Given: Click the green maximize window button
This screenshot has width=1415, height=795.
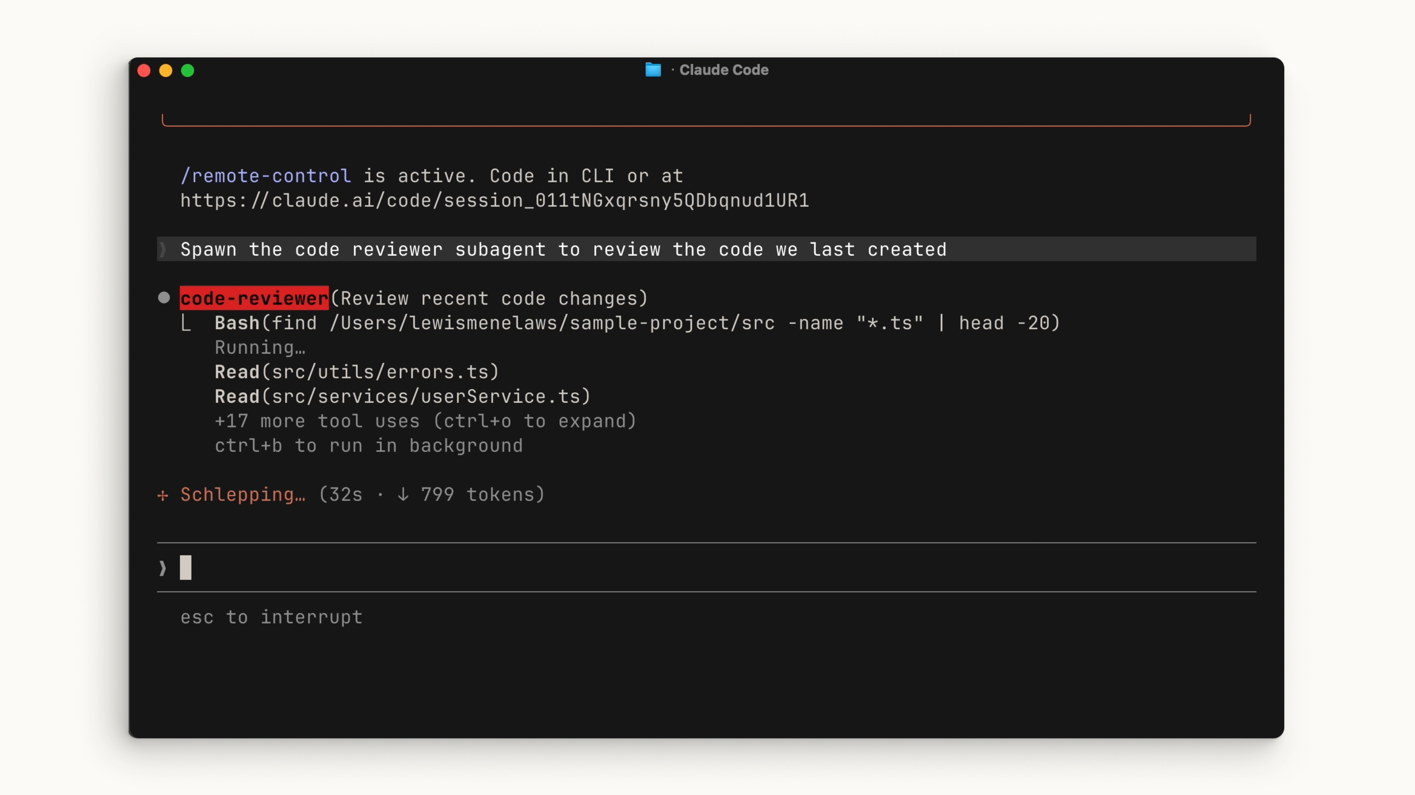Looking at the screenshot, I should point(187,71).
